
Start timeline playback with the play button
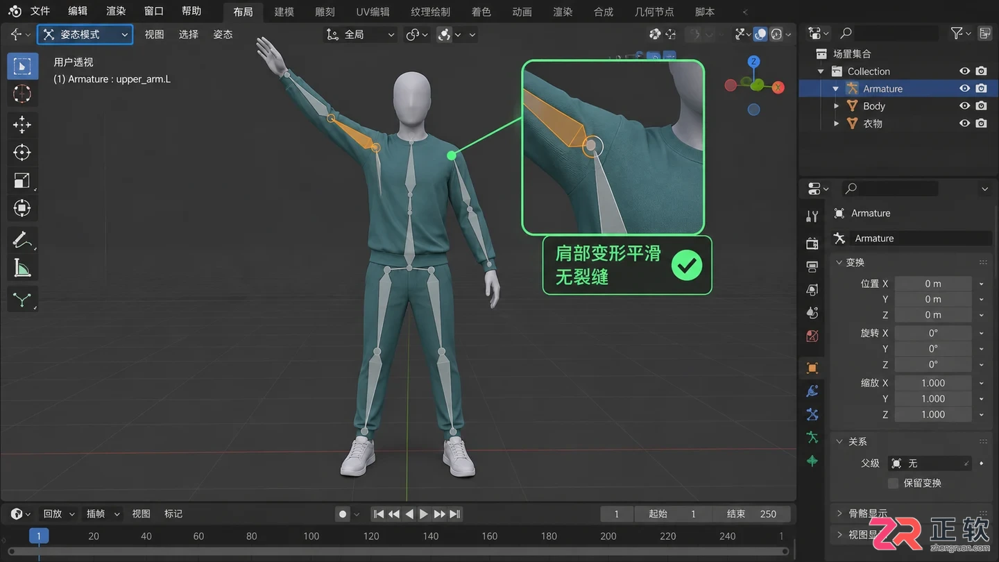[x=424, y=514]
